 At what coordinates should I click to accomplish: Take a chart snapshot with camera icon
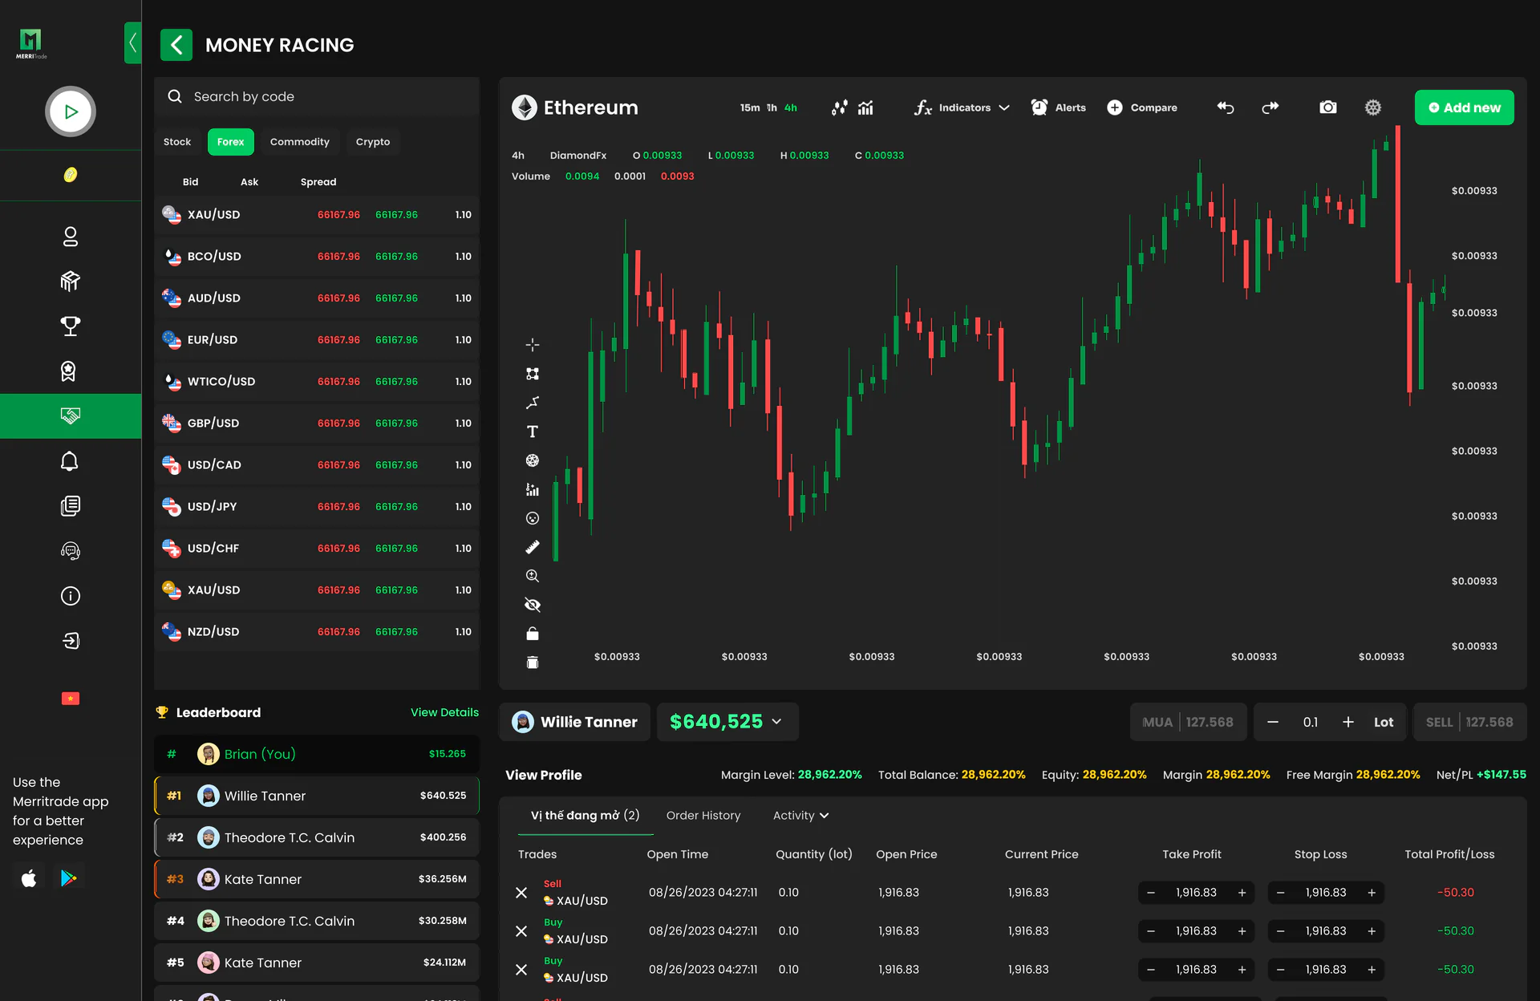[1328, 107]
